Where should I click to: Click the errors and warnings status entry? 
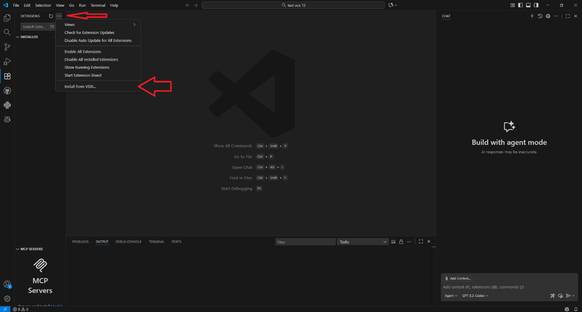pos(20,309)
